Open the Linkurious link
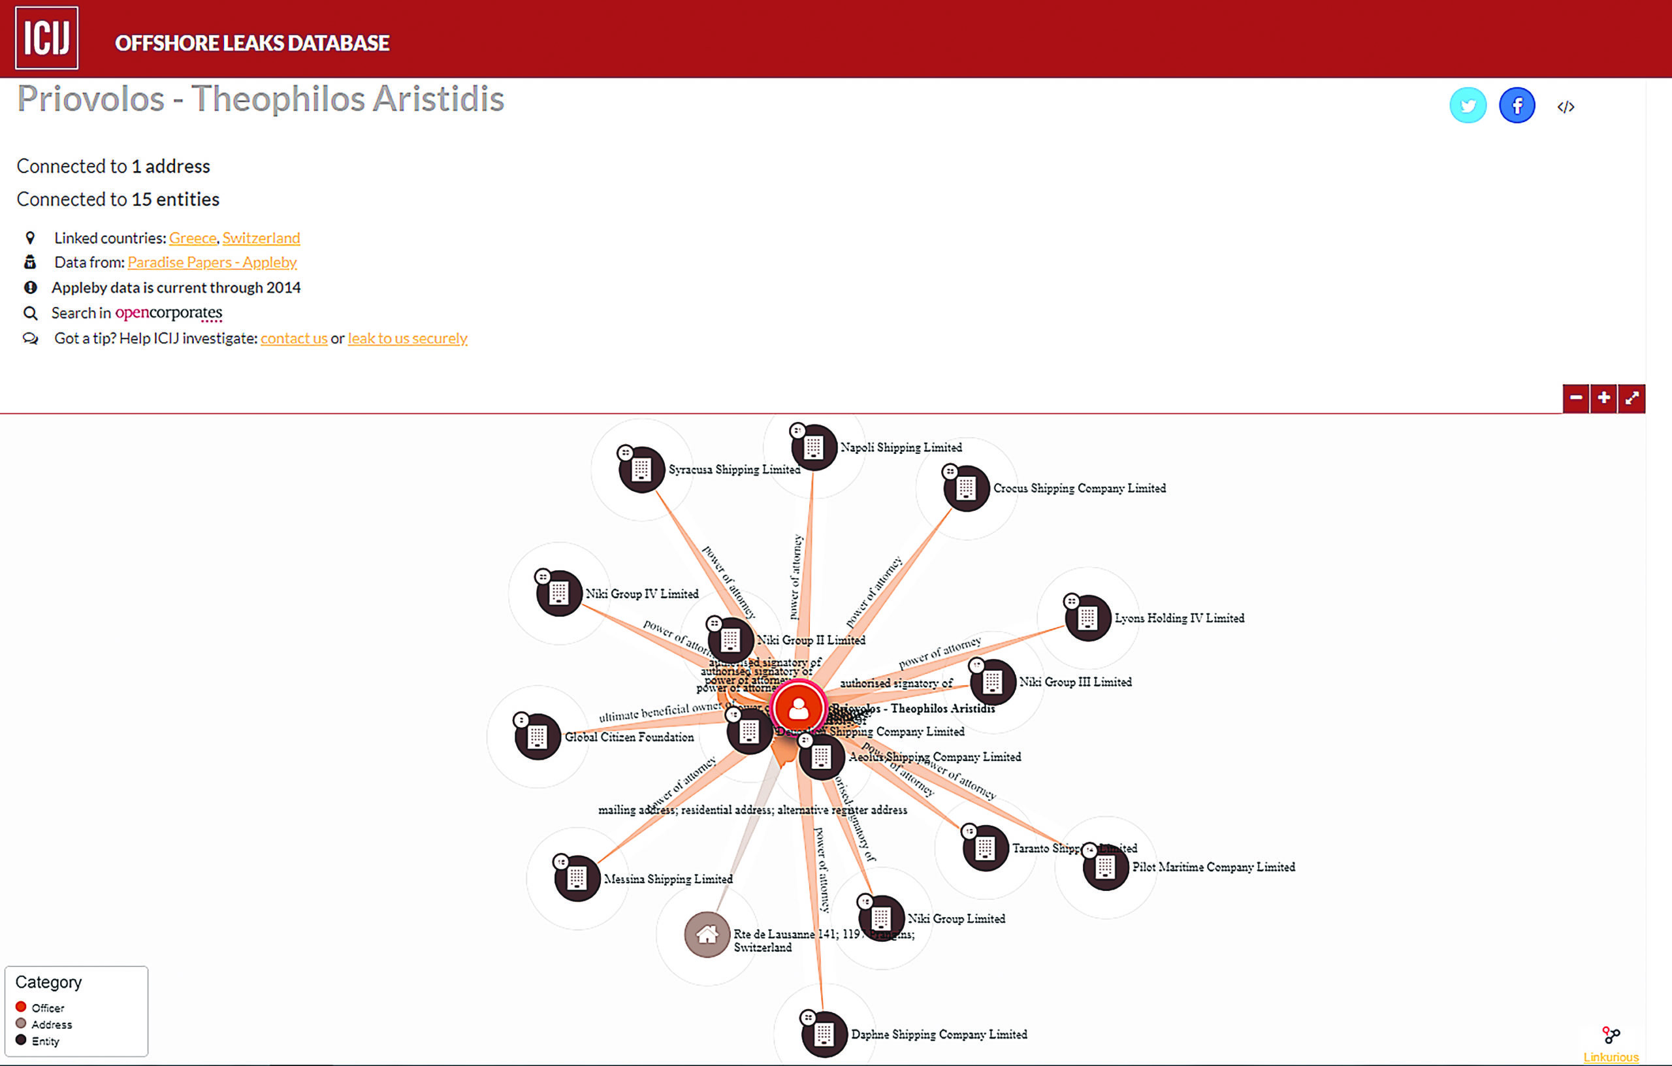Screen dimensions: 1672x1066 click(1611, 1057)
